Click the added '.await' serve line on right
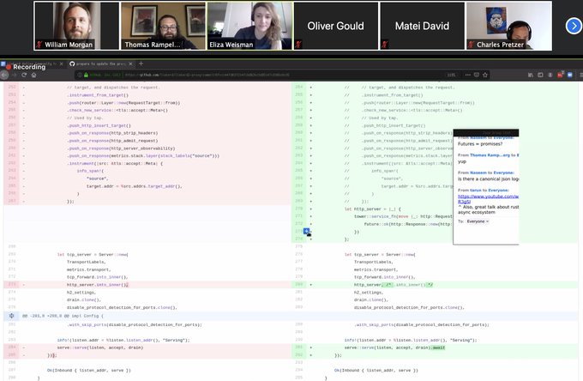This screenshot has height=381, width=583. 394,348
